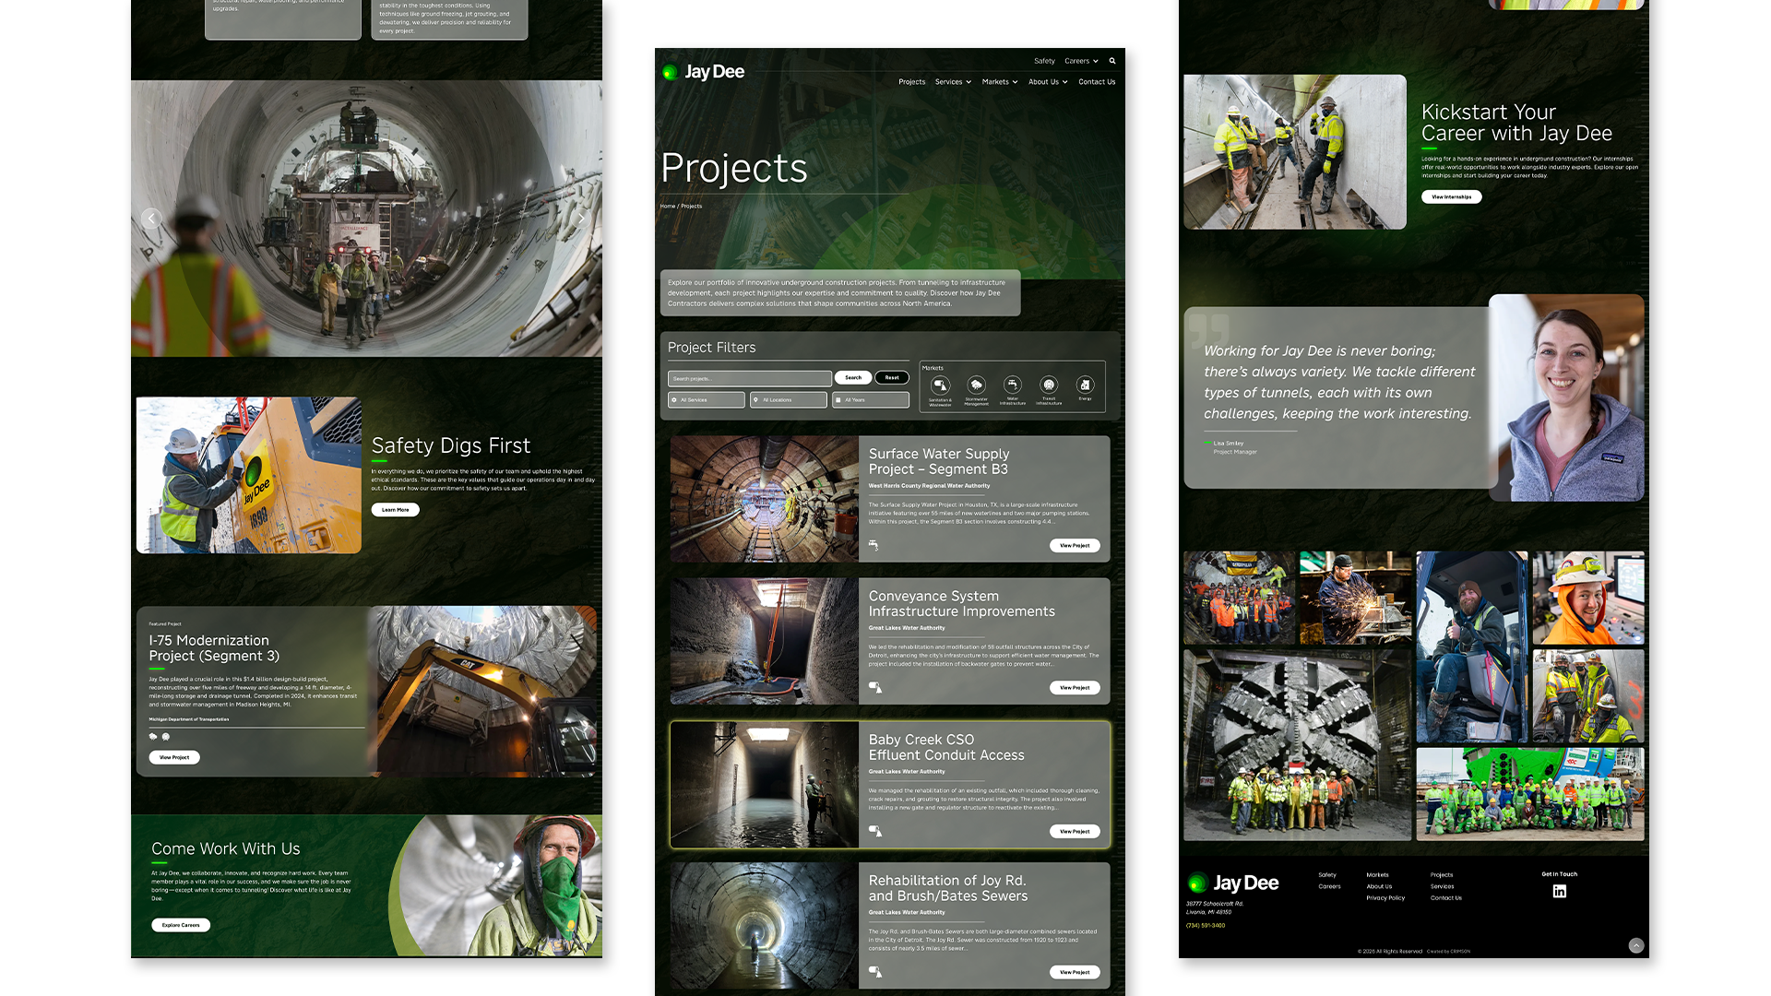Open the Contact Us nav item

coord(1097,82)
